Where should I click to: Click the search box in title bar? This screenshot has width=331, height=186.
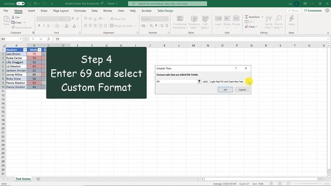pos(168,4)
